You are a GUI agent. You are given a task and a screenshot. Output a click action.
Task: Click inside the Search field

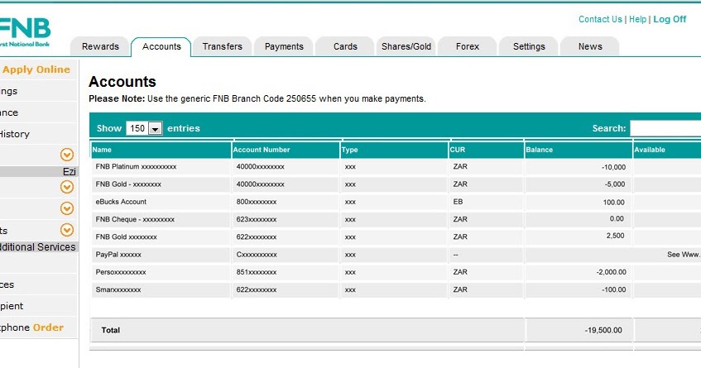(665, 129)
